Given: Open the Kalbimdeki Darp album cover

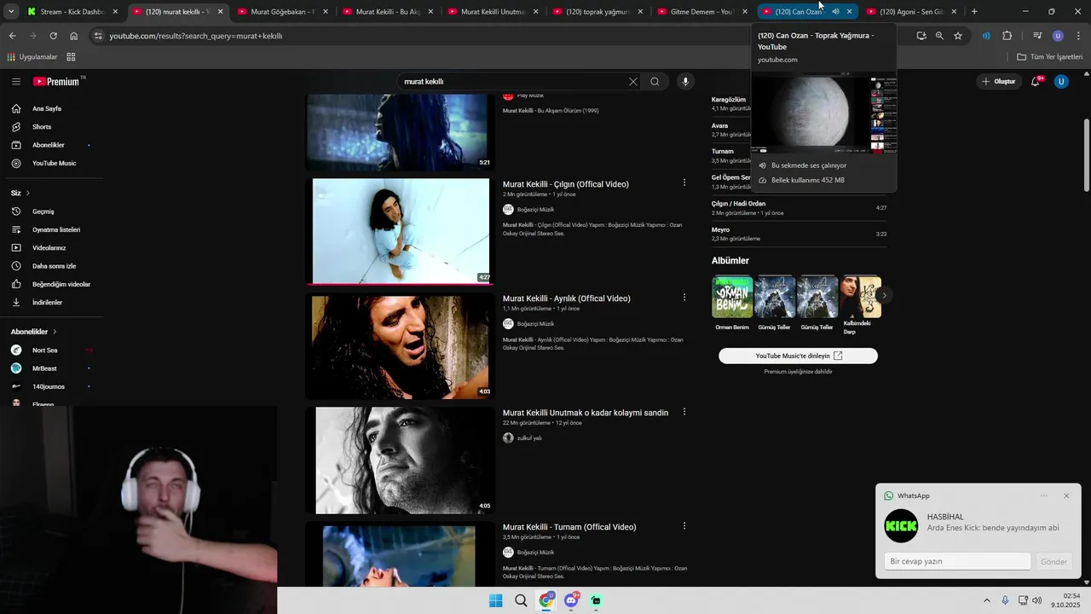Looking at the screenshot, I should [x=861, y=297].
